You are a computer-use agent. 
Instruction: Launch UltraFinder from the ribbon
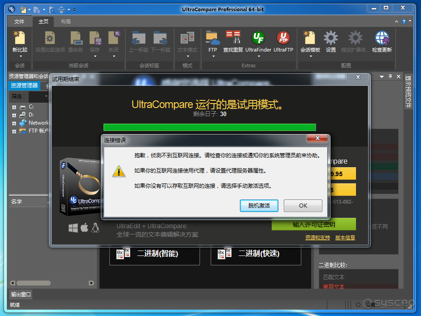click(258, 38)
